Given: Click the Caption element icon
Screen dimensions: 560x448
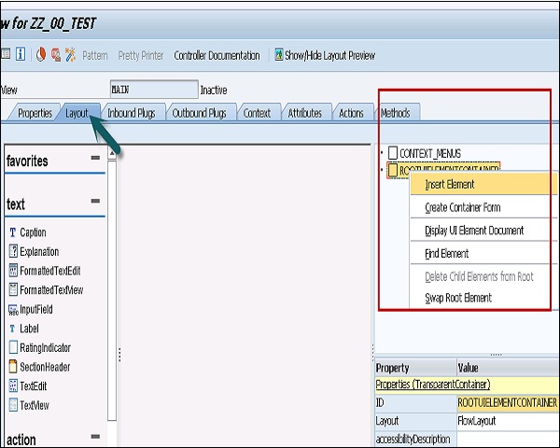Looking at the screenshot, I should 13,232.
